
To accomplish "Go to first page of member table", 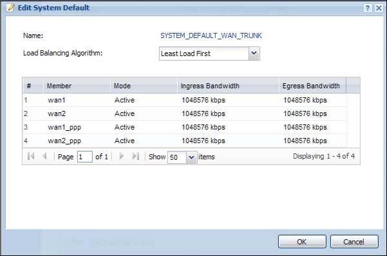I will [31, 156].
